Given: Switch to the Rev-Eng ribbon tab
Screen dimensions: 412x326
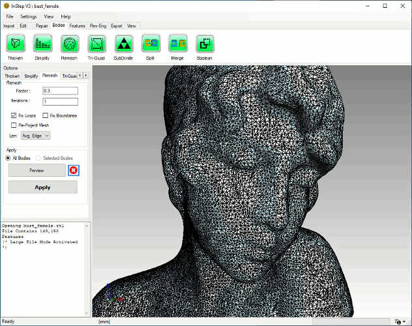Looking at the screenshot, I should (x=98, y=26).
